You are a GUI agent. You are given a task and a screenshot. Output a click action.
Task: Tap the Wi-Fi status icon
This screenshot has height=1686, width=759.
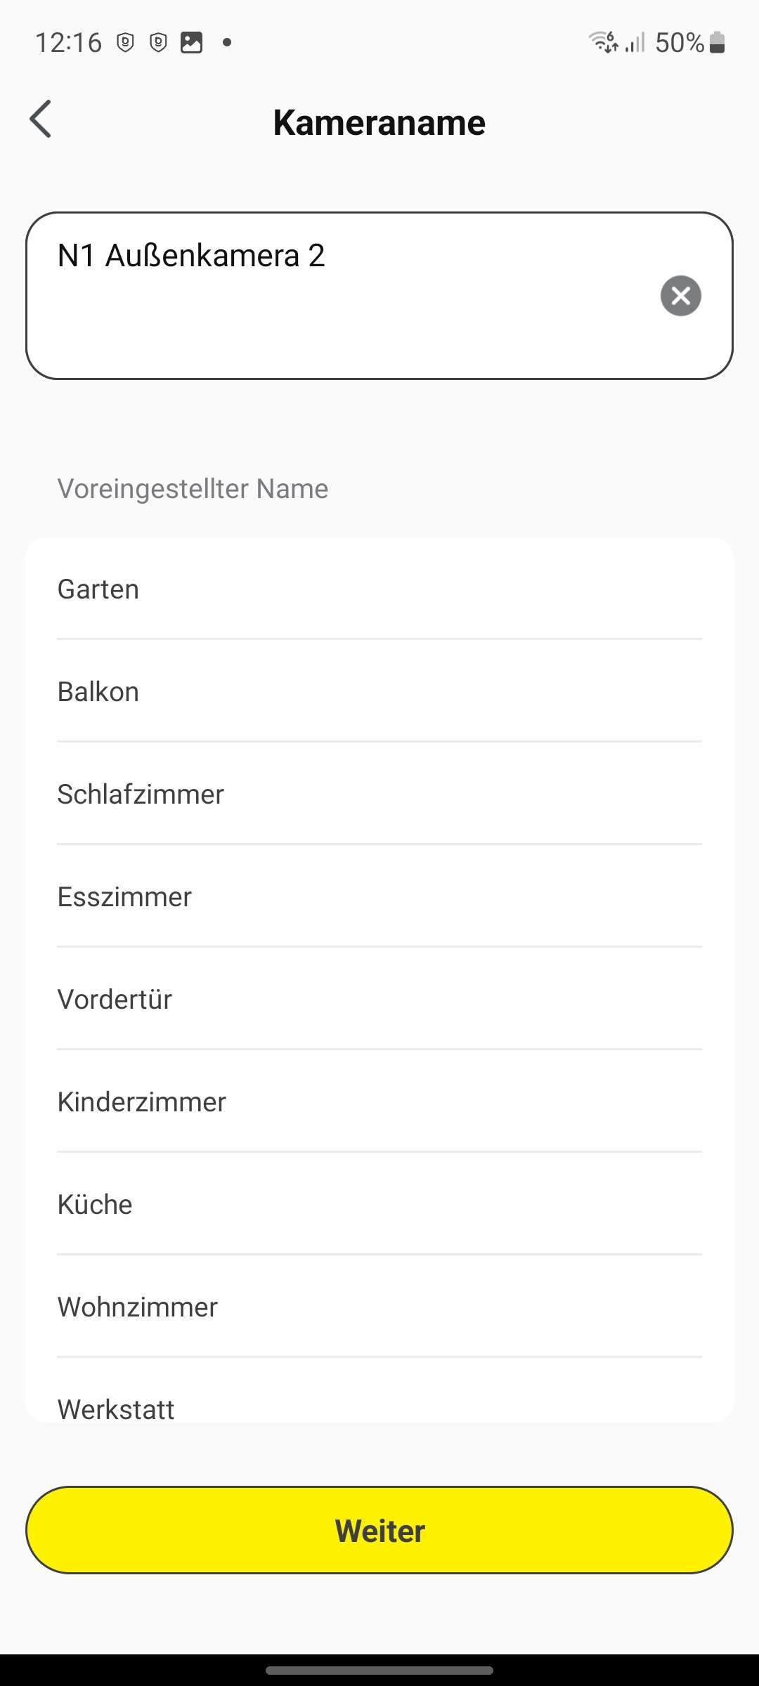pyautogui.click(x=603, y=42)
